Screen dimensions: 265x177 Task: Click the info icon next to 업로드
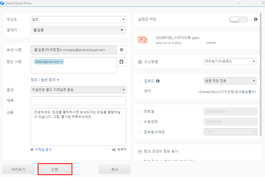pyautogui.click(x=158, y=81)
